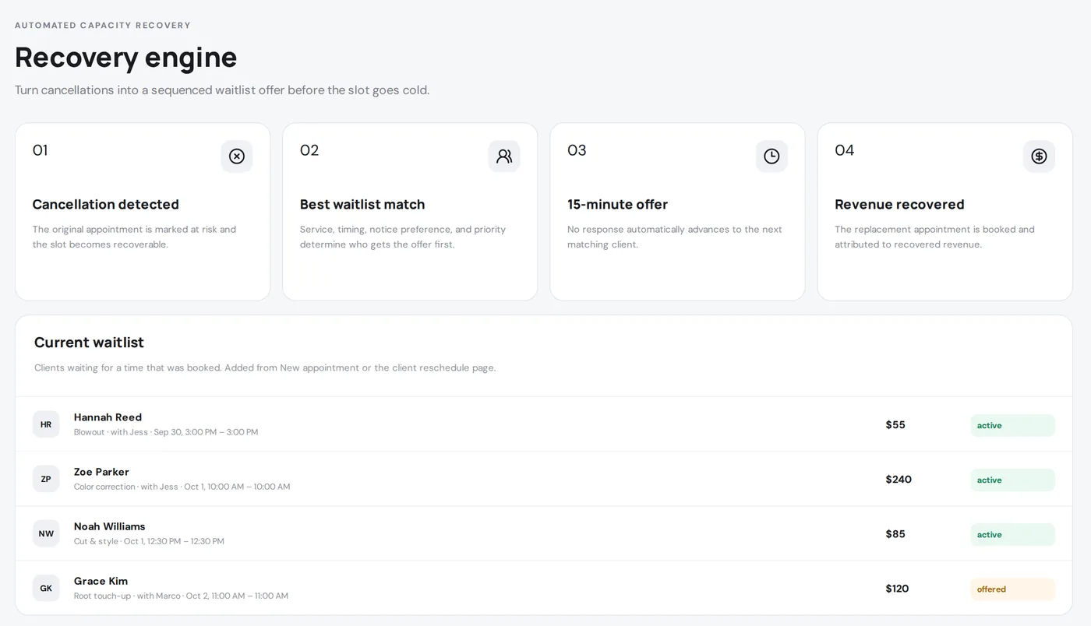Screen dimensions: 1091x626
Task: Click the Revenue recovered card title
Action: click(899, 204)
